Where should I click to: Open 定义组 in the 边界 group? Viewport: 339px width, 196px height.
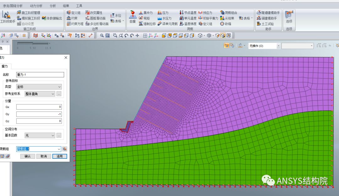pos(73,13)
